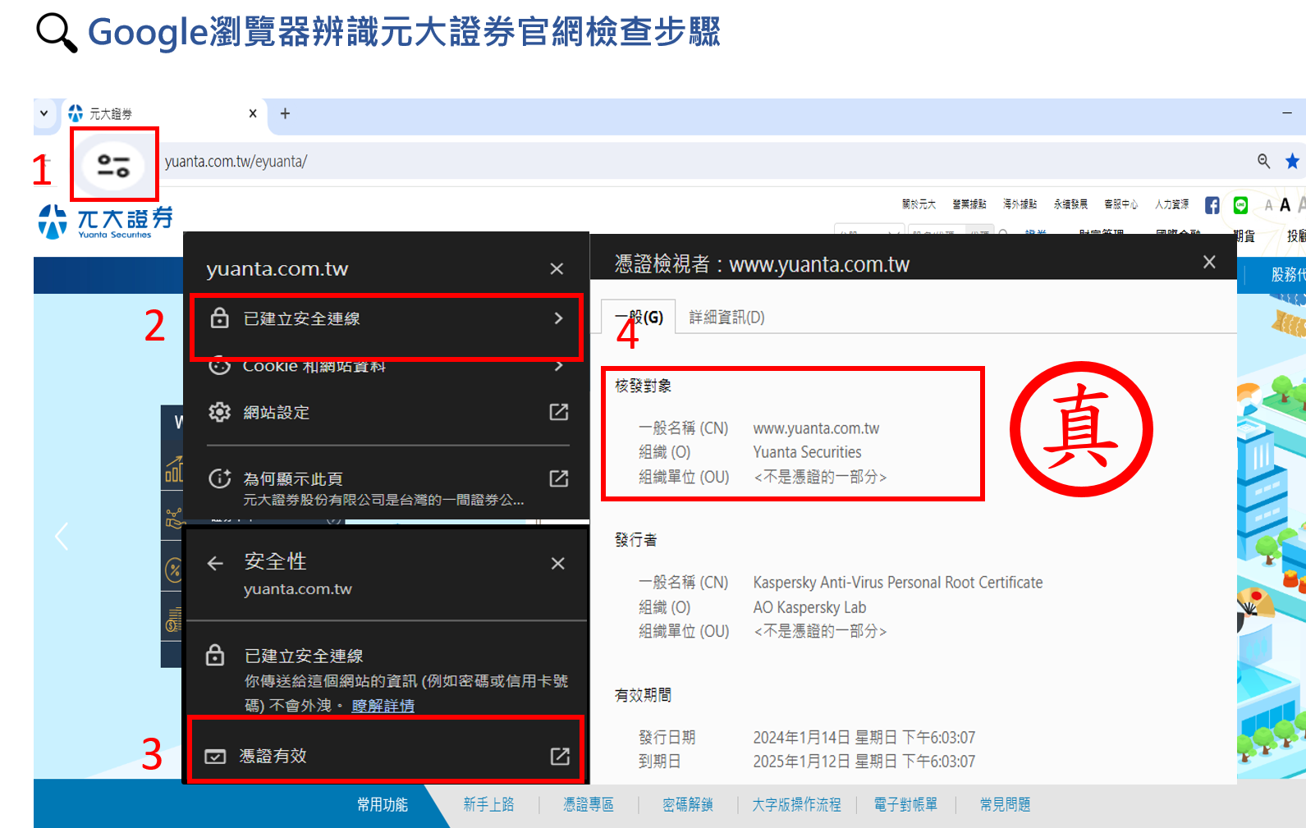This screenshot has height=828, width=1306.
Task: Click the view site information icon
Action: pyautogui.click(x=114, y=165)
